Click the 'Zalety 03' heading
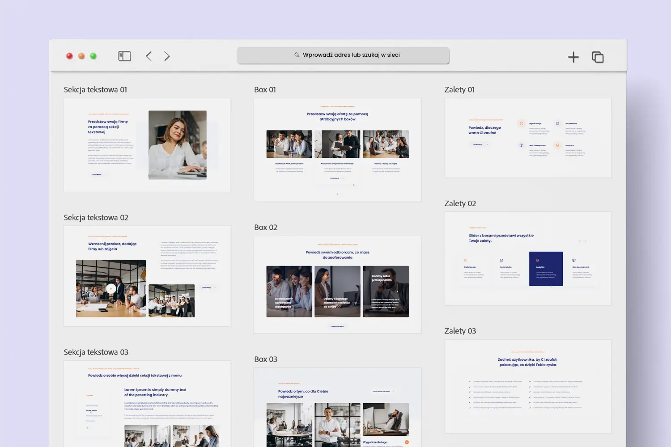 pyautogui.click(x=460, y=331)
